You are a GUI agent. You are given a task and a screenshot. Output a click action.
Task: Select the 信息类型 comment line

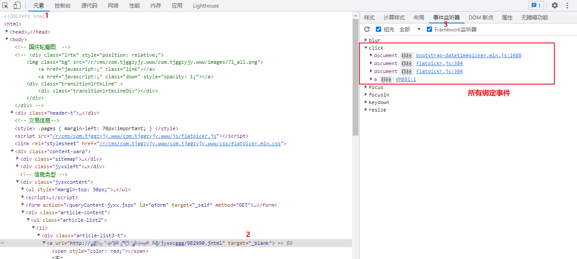tap(43, 174)
